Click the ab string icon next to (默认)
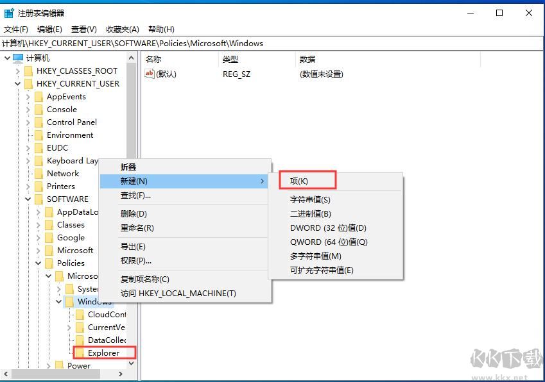 pyautogui.click(x=149, y=72)
